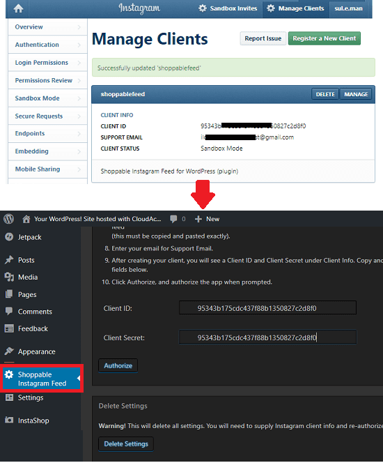The image size is (383, 463).
Task: Expand the Permissions Review chevron
Action: click(79, 80)
